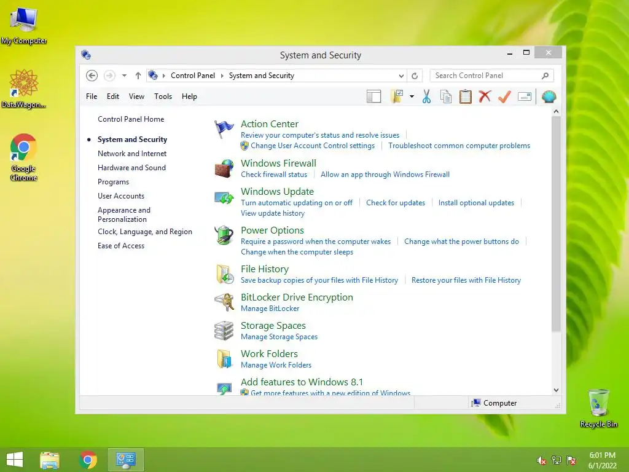Click the search magnifier icon

[545, 76]
